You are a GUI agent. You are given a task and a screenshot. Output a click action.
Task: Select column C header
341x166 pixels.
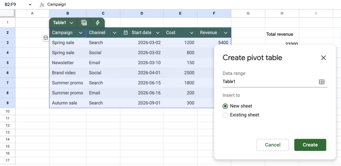pos(103,13)
